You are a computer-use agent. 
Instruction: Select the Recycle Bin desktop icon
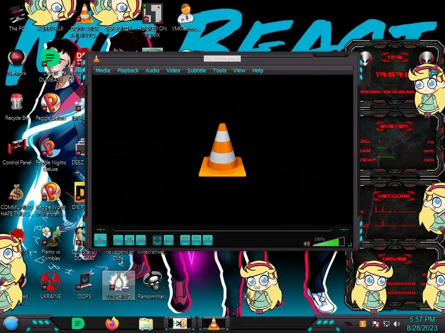click(x=17, y=108)
